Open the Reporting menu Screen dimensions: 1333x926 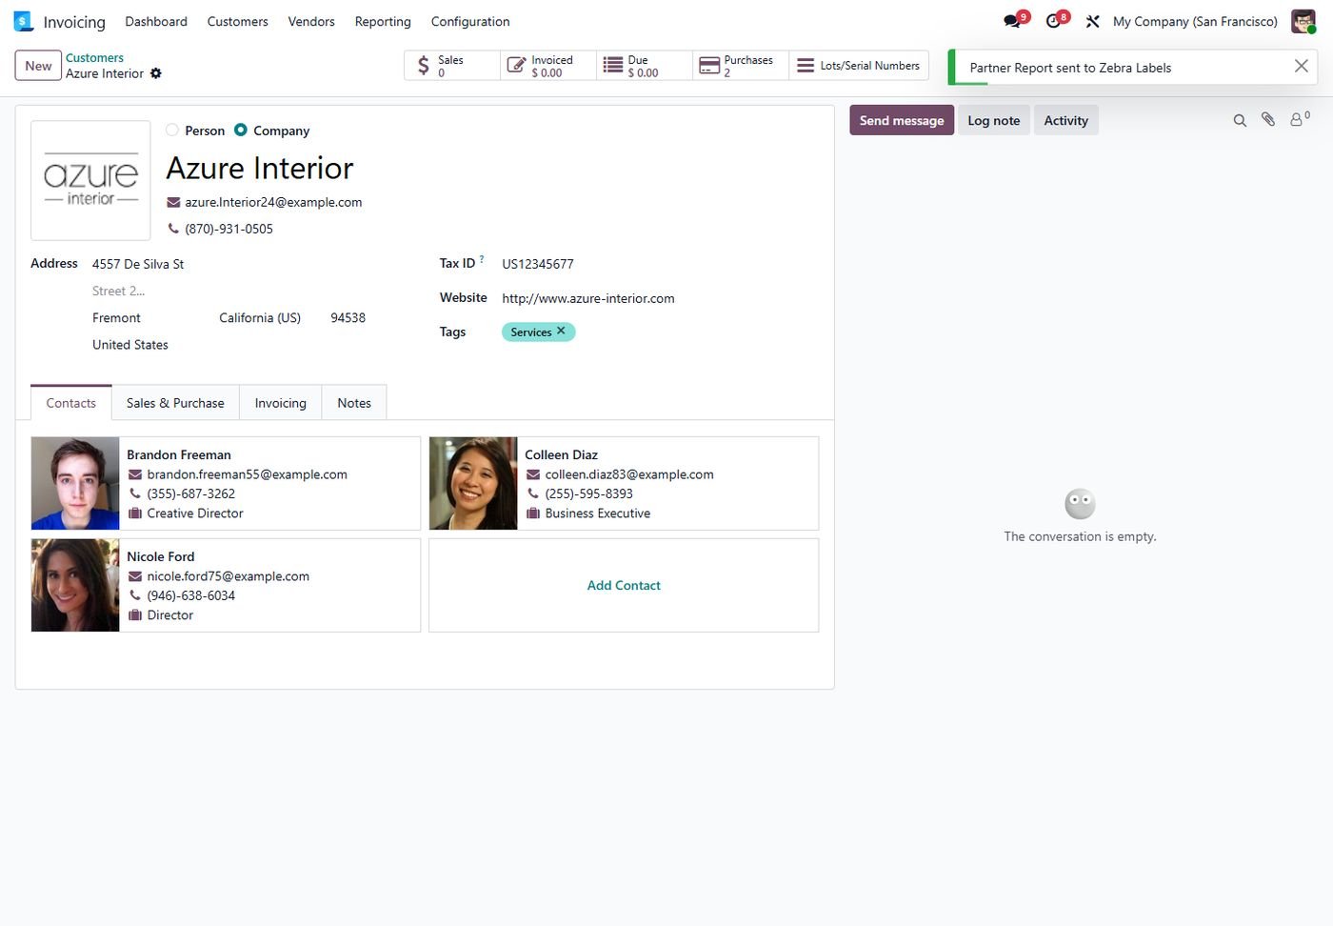pos(383,21)
